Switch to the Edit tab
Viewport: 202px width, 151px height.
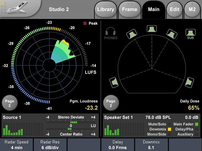coord(175,10)
